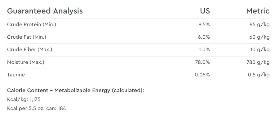Click the 1.0% crude fiber value

(204, 49)
